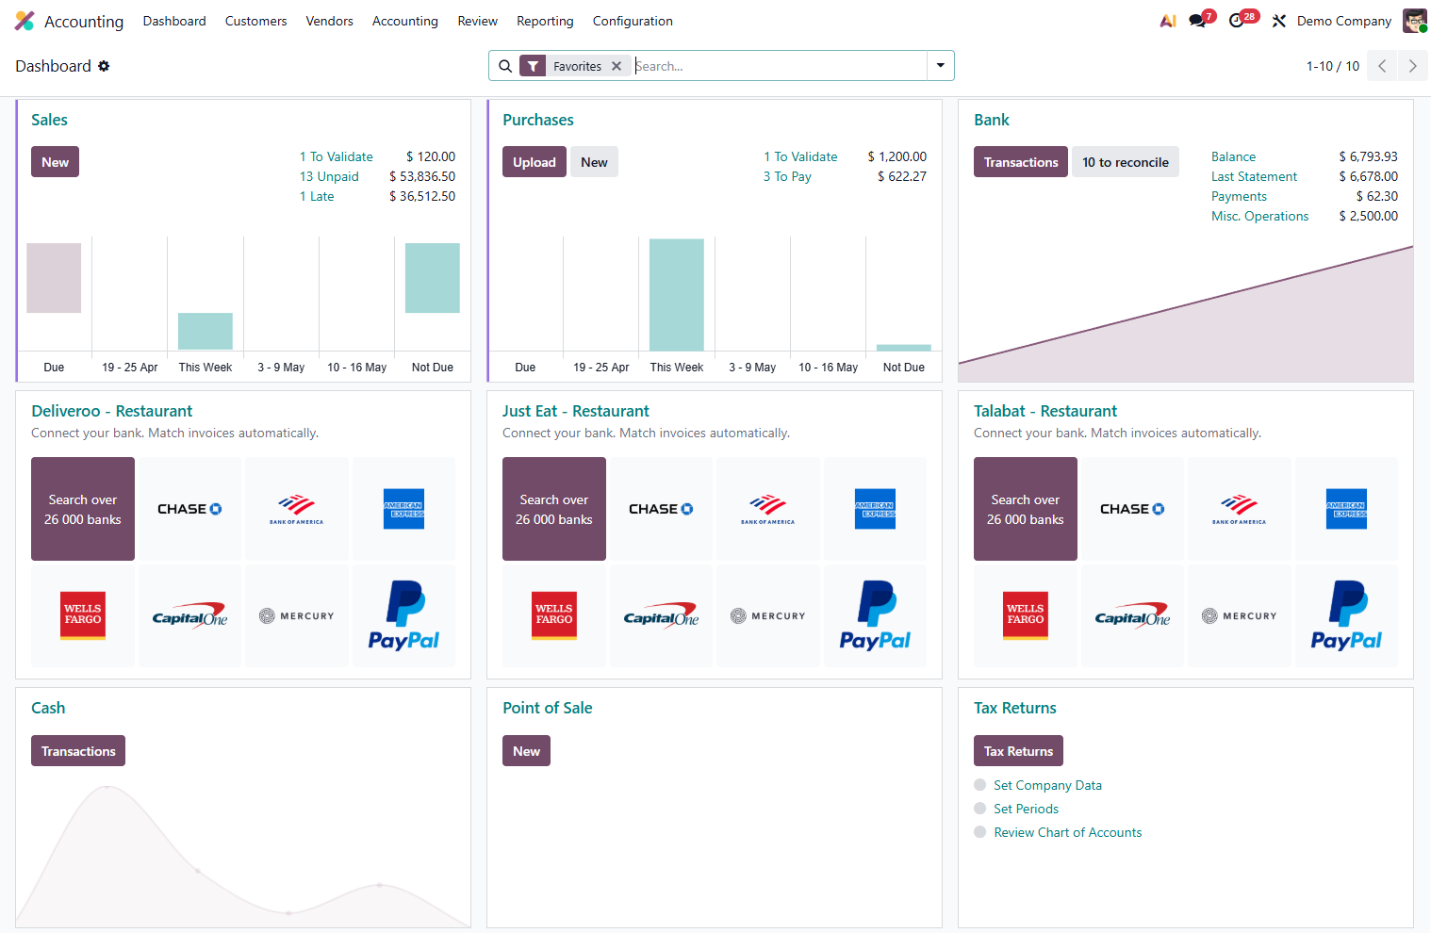1431x933 pixels.
Task: Open 3 To Pay purchases link
Action: (787, 176)
